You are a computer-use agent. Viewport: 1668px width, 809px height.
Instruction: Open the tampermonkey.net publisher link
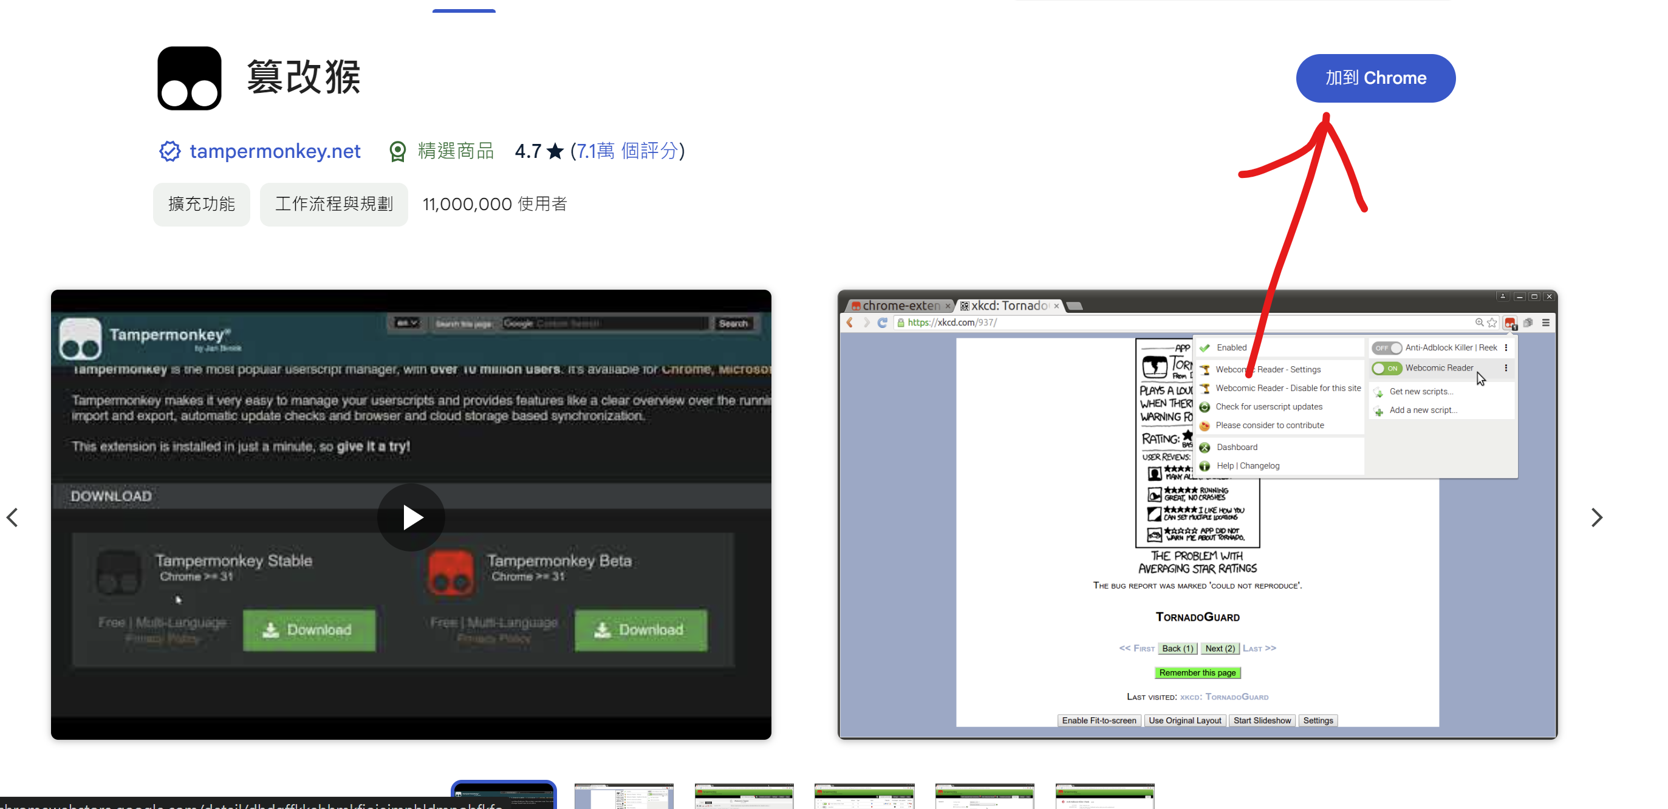coord(275,151)
